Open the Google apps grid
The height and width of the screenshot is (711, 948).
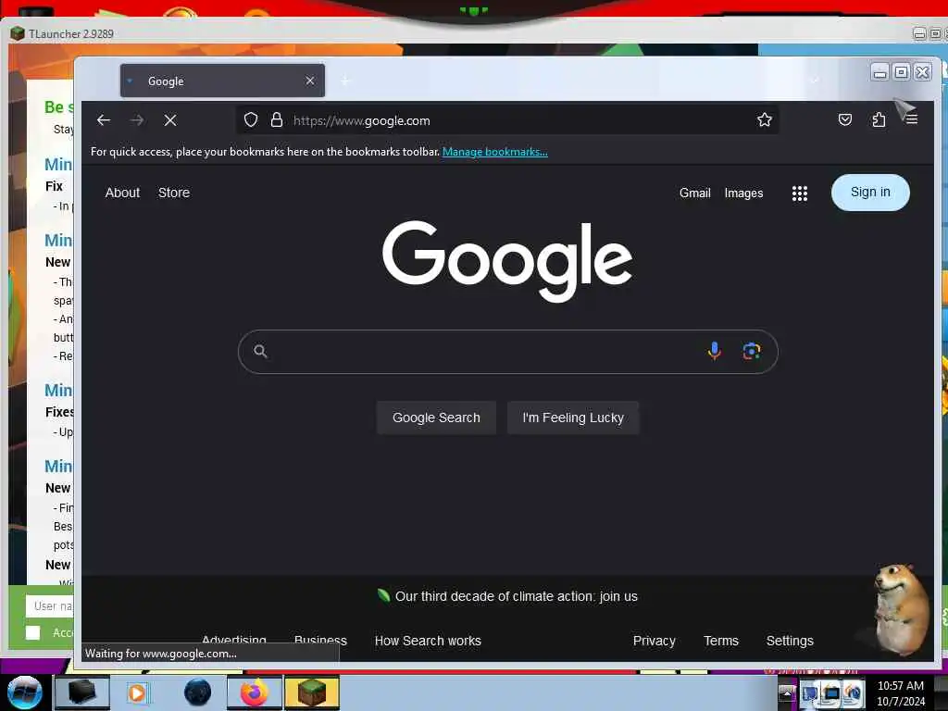pos(799,193)
